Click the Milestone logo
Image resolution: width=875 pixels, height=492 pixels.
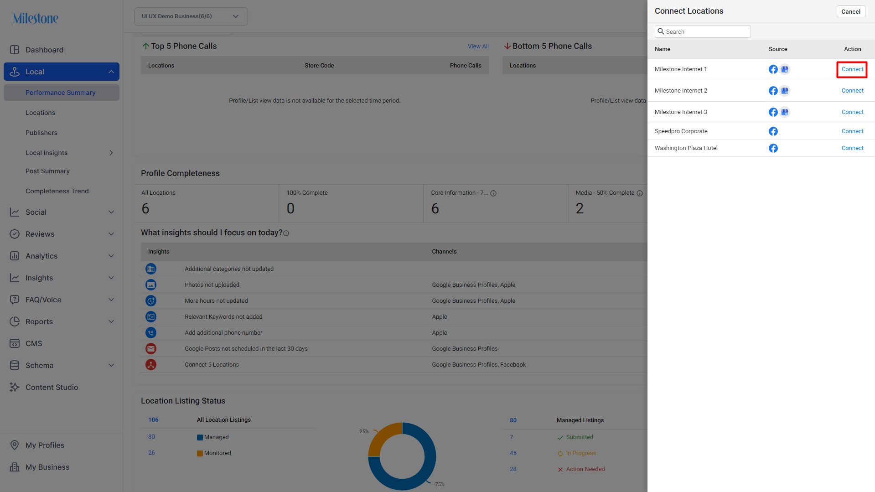[x=36, y=18]
